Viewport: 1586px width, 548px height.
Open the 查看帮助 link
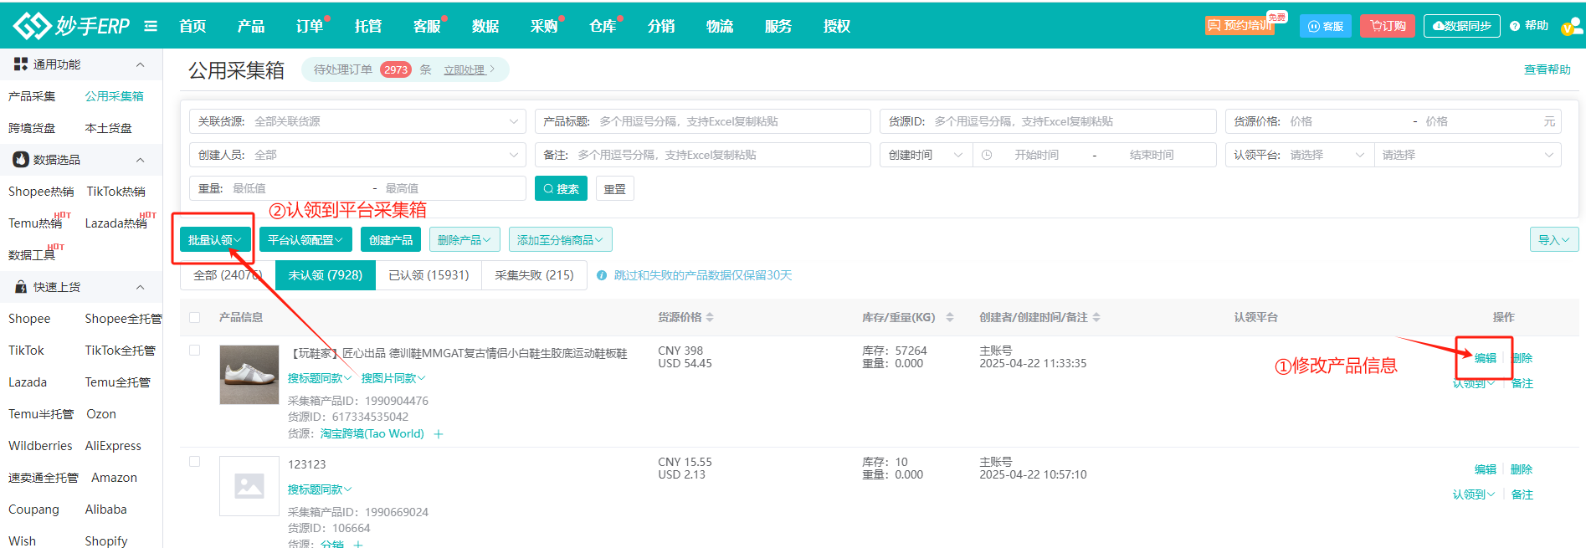(1547, 69)
